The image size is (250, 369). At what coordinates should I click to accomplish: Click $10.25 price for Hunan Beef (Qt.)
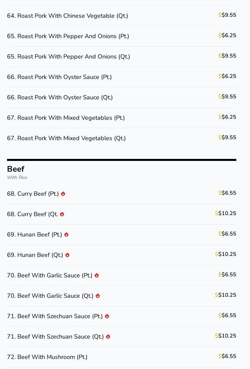pos(226,254)
